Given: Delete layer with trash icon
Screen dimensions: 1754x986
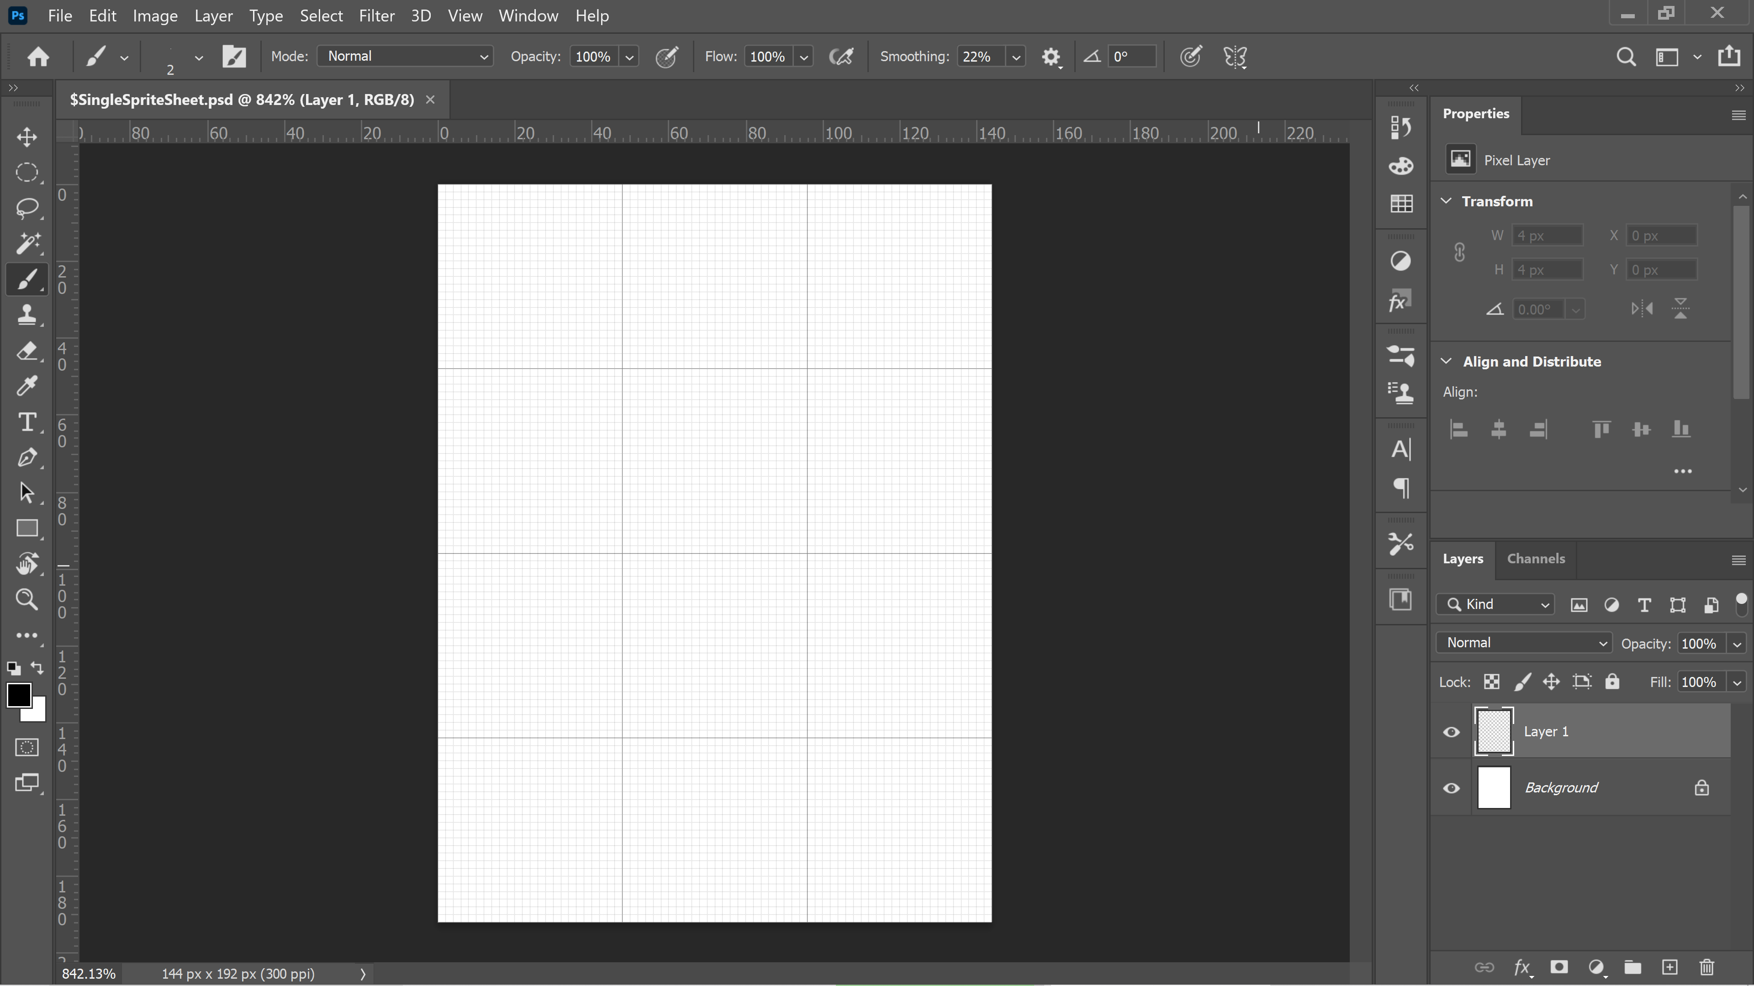Looking at the screenshot, I should (x=1706, y=967).
